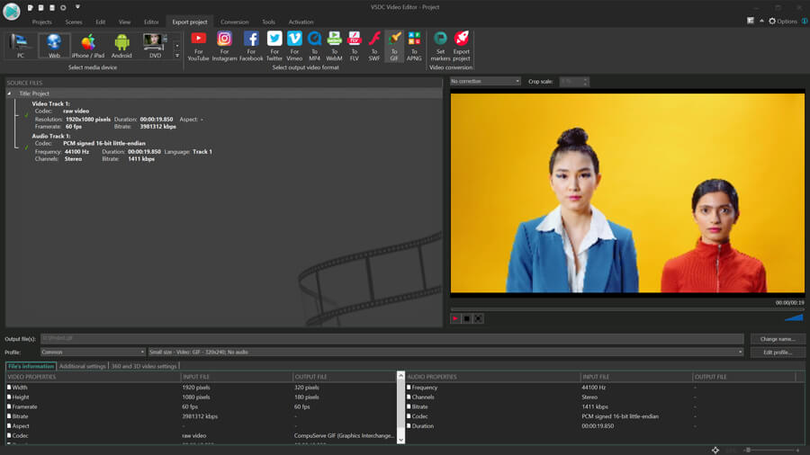Open the Editor ribbon tab

(x=151, y=22)
